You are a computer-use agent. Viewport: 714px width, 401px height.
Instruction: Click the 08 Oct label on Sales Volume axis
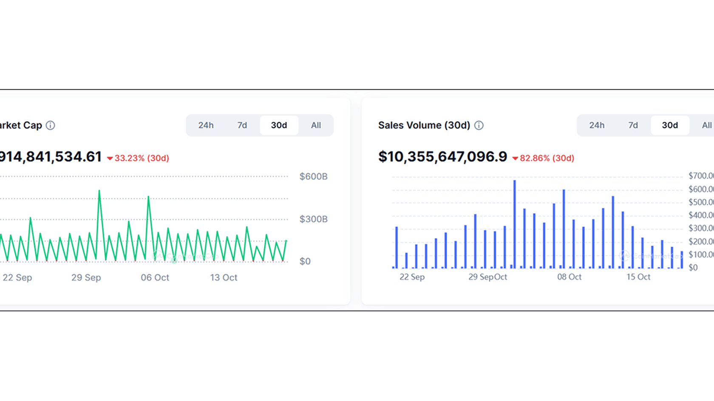pyautogui.click(x=569, y=277)
